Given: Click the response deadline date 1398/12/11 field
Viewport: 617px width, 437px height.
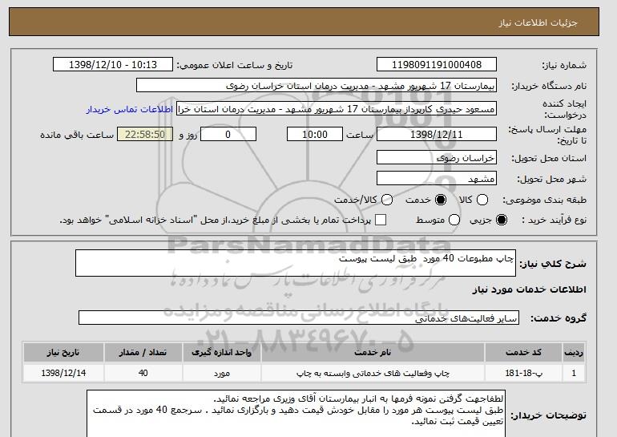Looking at the screenshot, I should [x=437, y=134].
